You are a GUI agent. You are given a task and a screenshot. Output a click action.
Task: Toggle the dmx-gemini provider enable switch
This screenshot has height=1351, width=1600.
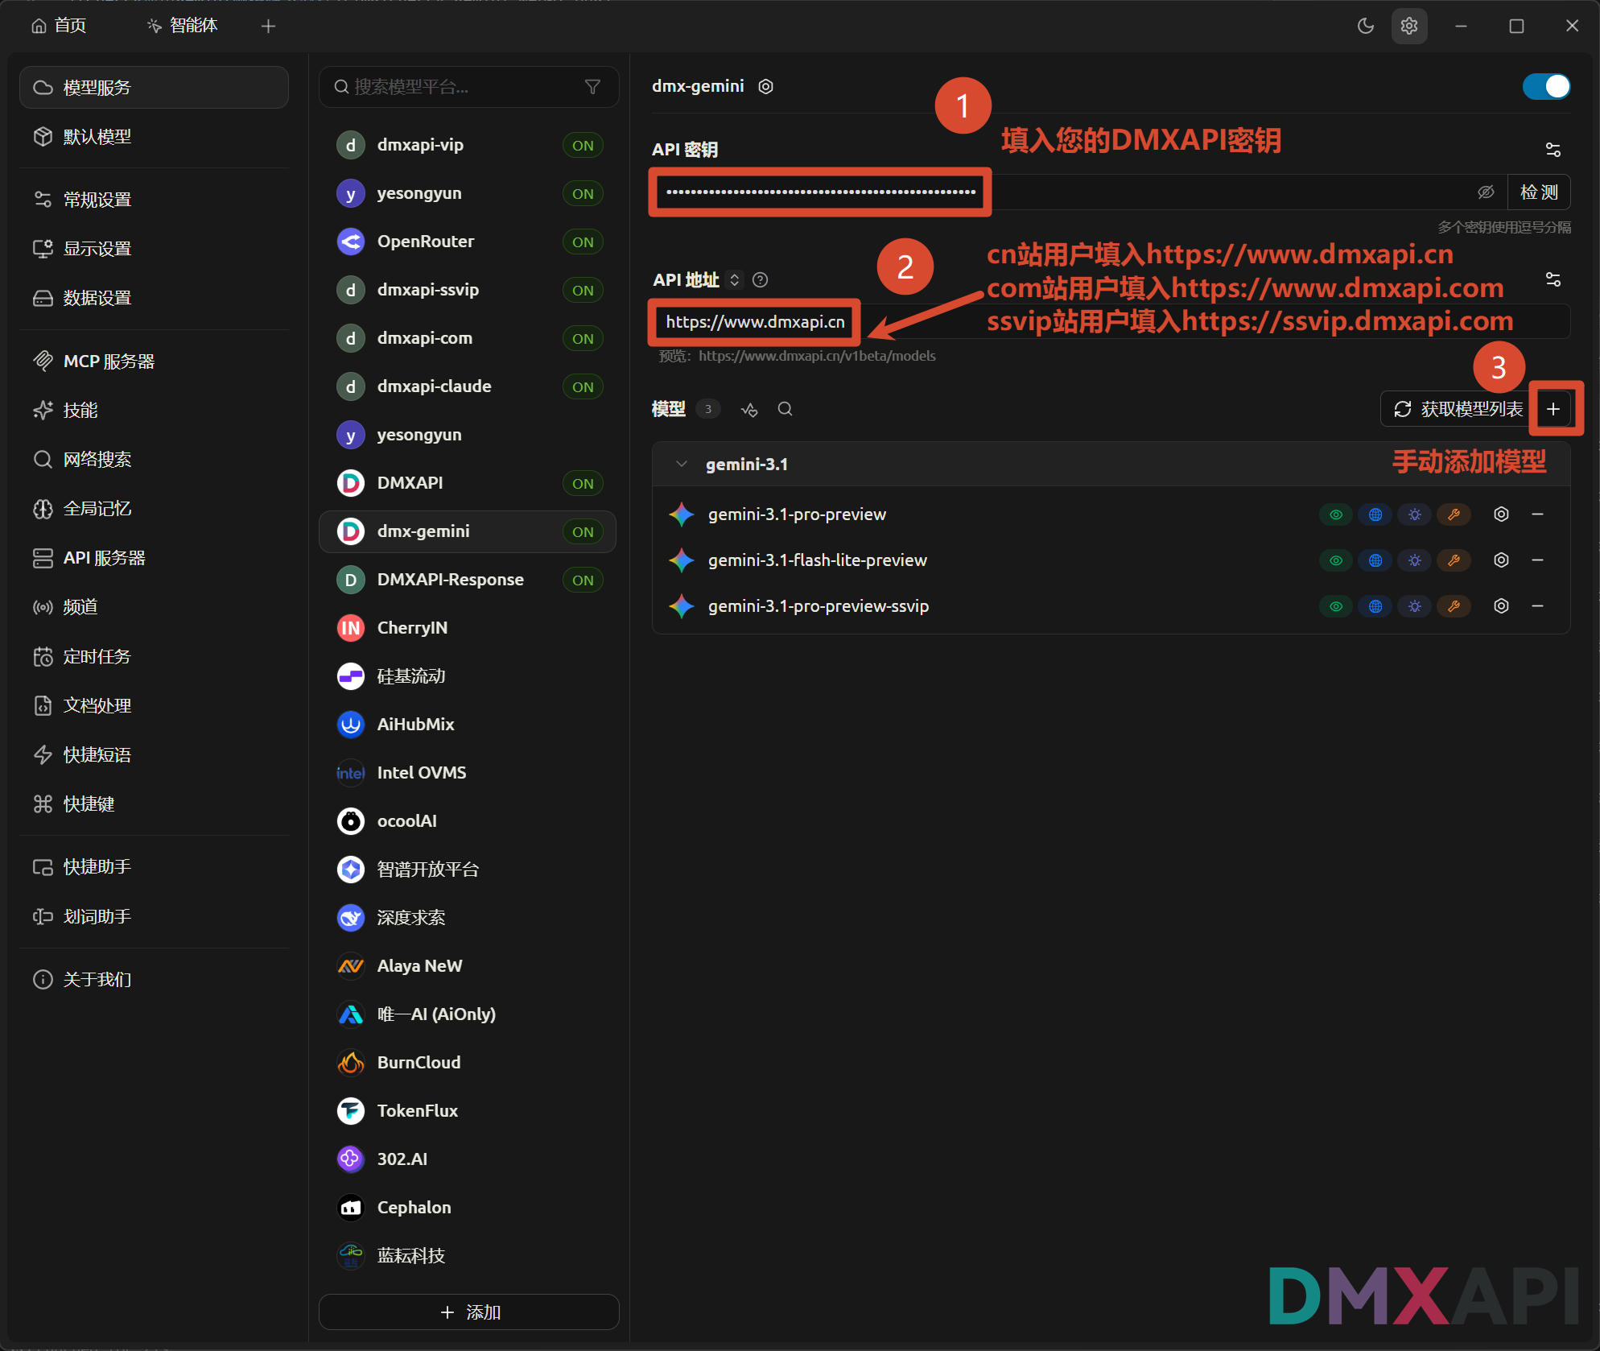point(1546,86)
